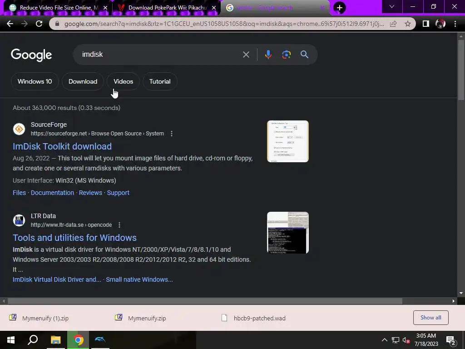Open a new tab with plus button
The width and height of the screenshot is (465, 349).
(x=340, y=8)
